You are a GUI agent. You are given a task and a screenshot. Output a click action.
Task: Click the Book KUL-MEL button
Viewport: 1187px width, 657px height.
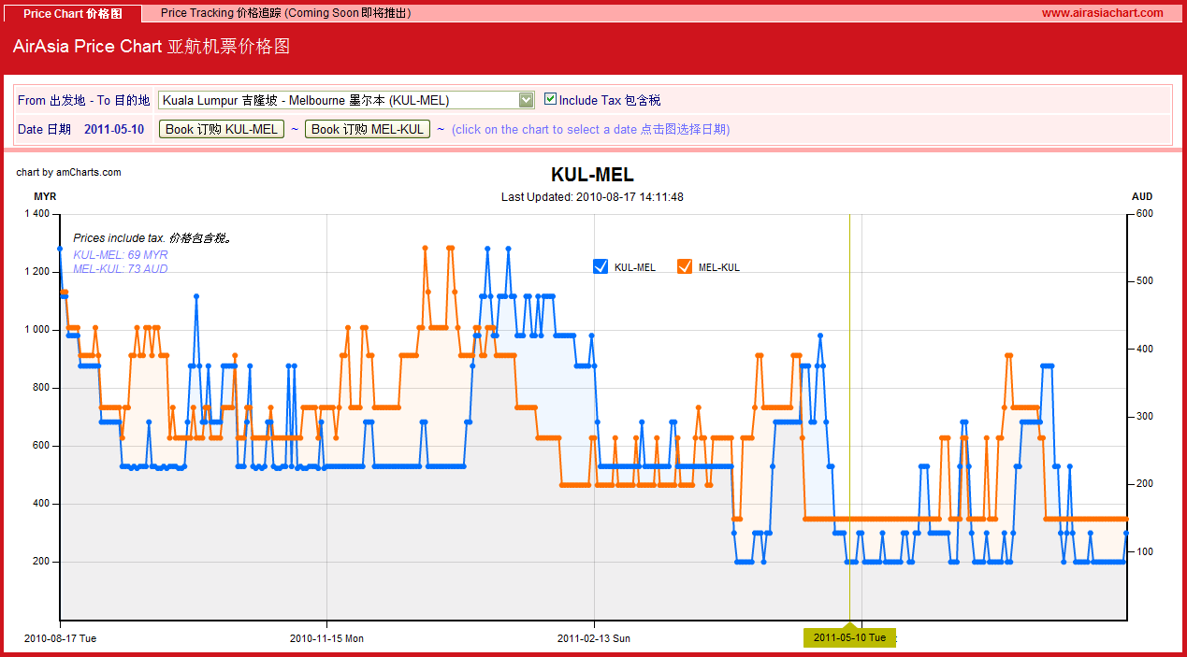pos(222,129)
